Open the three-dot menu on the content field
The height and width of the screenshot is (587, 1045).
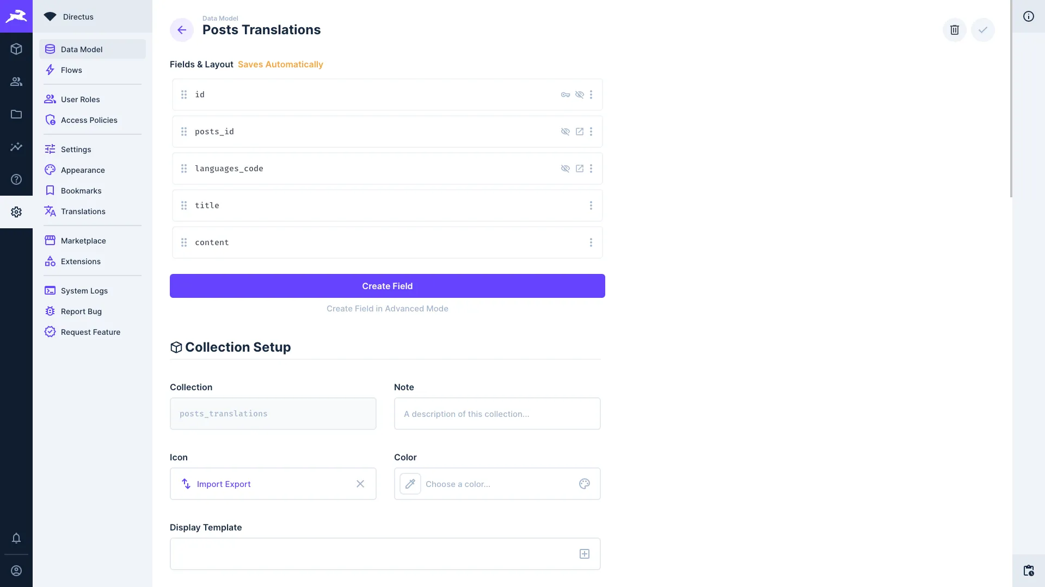(x=592, y=242)
